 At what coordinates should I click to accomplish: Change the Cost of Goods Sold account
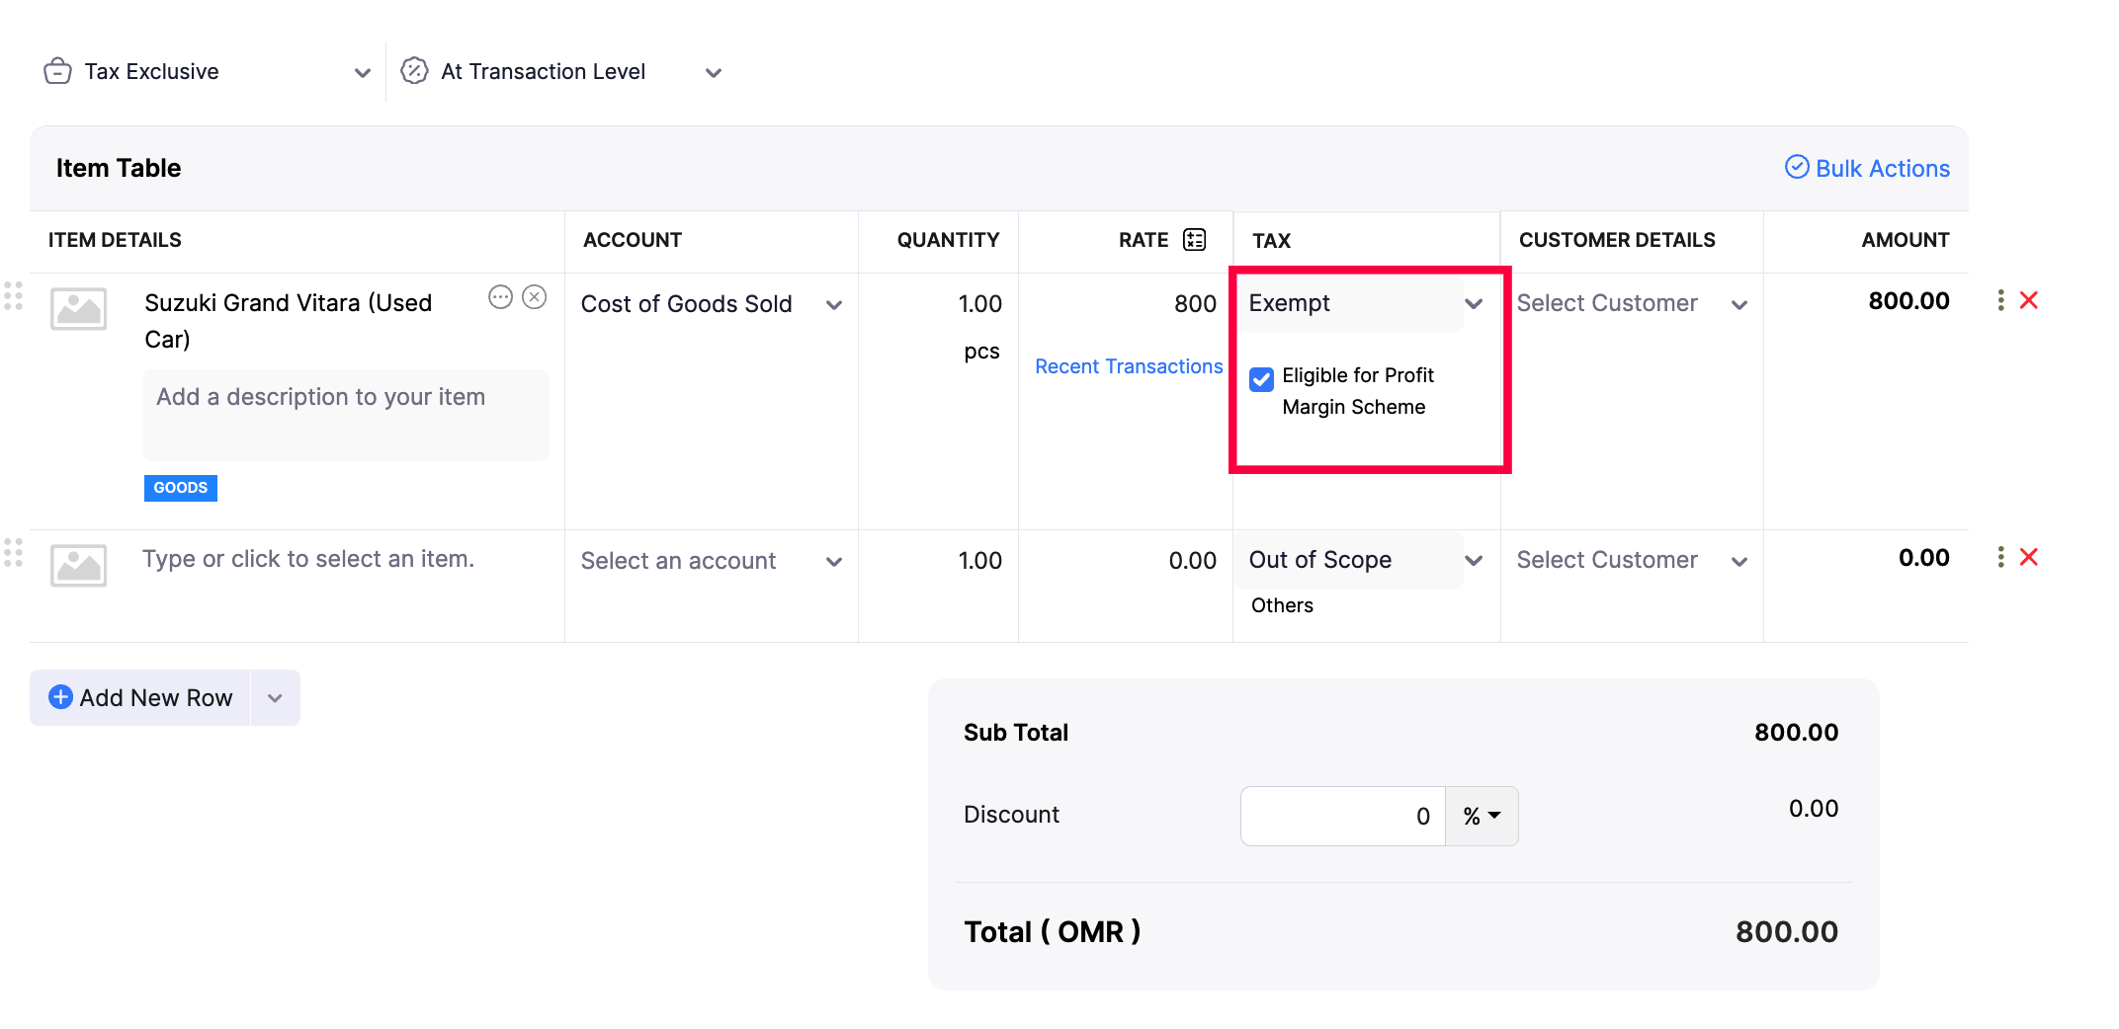tap(710, 304)
